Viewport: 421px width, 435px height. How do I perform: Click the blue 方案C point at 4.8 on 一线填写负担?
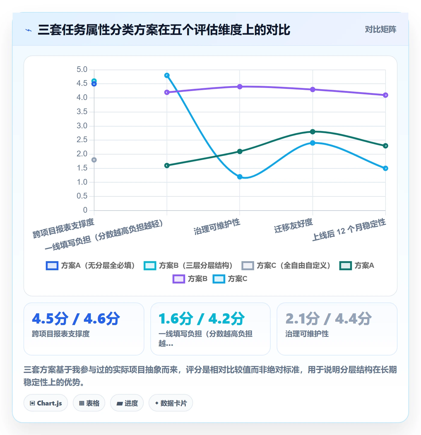coord(167,76)
